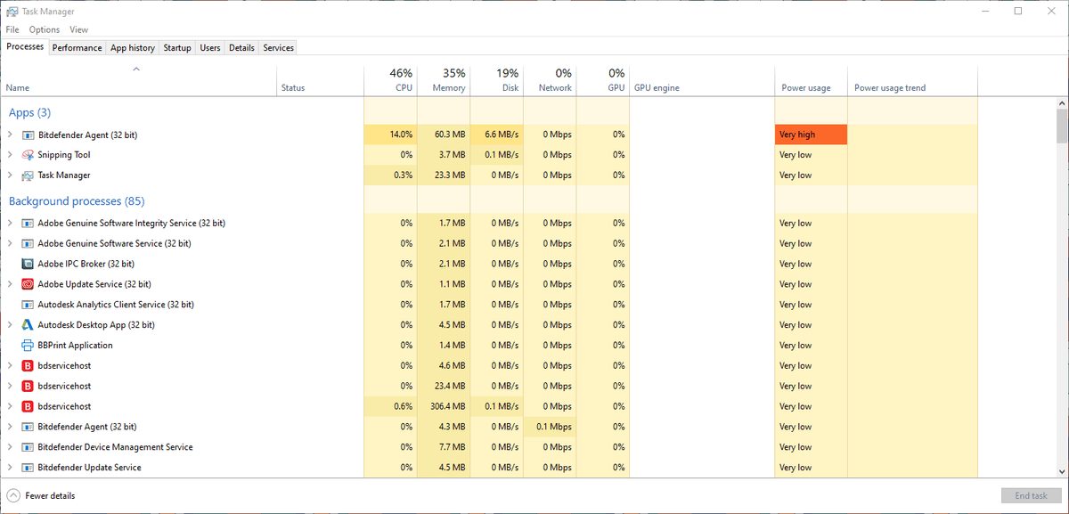Image resolution: width=1069 pixels, height=514 pixels.
Task: Expand the Bitdefender Device Management Service row
Action: coord(10,447)
